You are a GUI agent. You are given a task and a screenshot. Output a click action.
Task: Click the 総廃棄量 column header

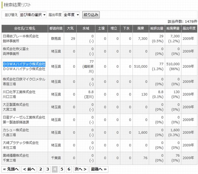tap(173, 29)
